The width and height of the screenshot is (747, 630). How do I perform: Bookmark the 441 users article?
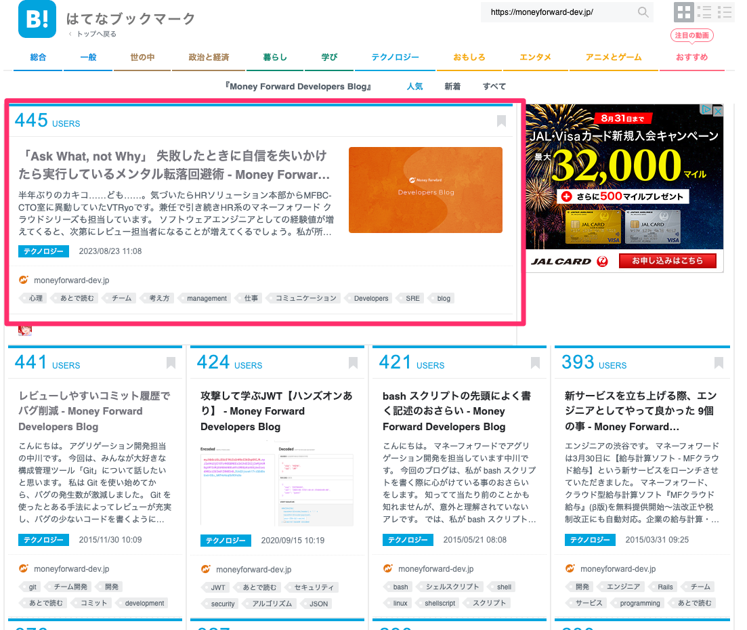pos(171,363)
